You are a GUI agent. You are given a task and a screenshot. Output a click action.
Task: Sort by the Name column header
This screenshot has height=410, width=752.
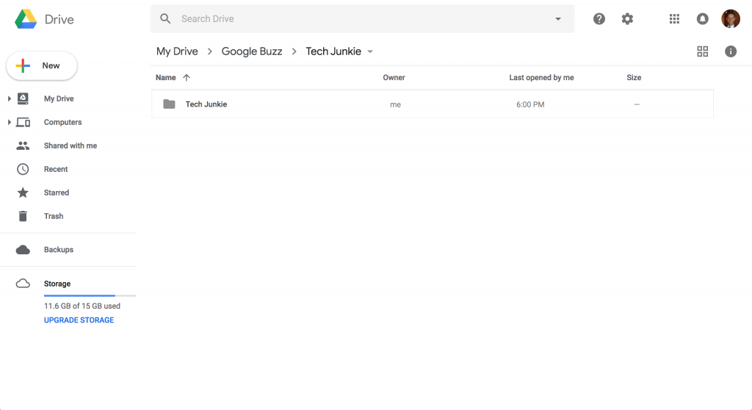click(165, 77)
